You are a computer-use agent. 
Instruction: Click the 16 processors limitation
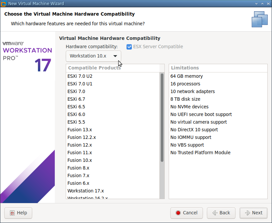pyautogui.click(x=218, y=84)
